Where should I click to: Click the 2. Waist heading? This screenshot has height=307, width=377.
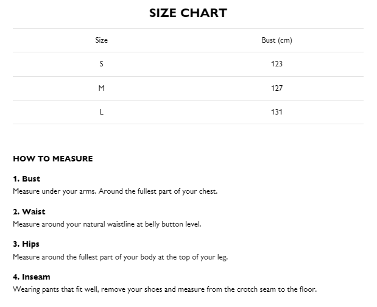[x=29, y=212]
